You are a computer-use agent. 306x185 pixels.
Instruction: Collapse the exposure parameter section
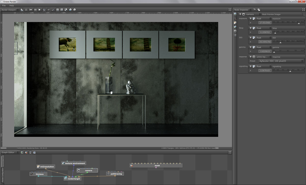[250, 19]
